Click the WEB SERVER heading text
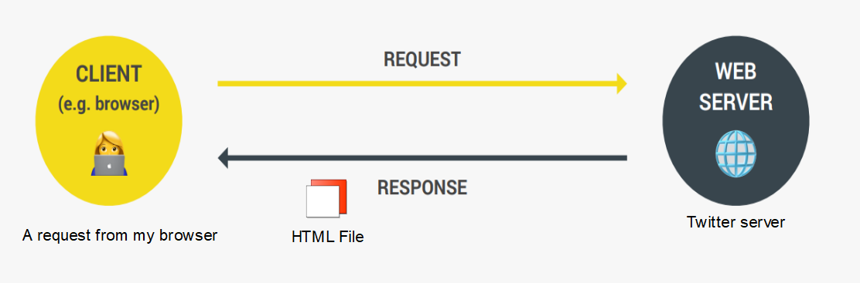Viewport: 860px width, 283px height. point(735,87)
